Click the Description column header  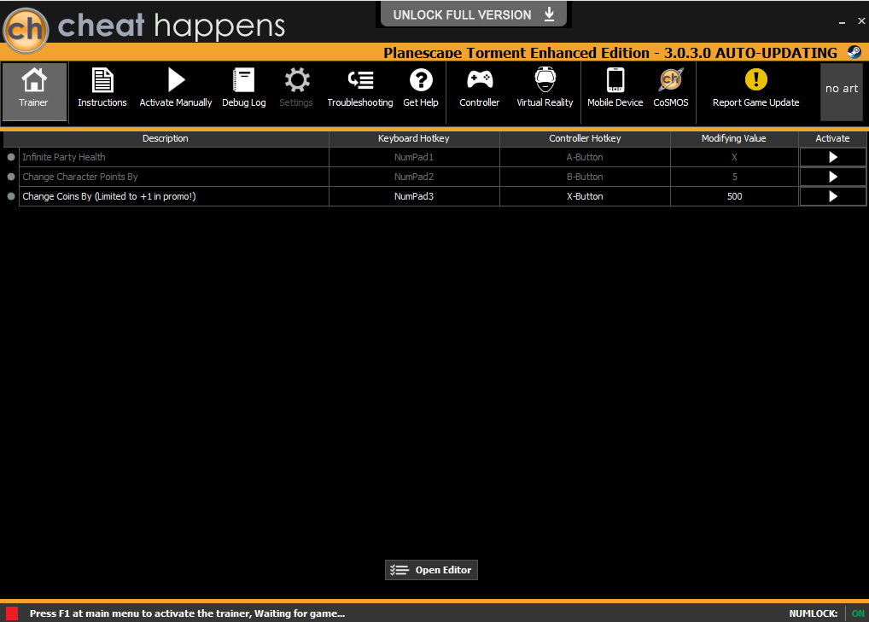click(x=165, y=138)
